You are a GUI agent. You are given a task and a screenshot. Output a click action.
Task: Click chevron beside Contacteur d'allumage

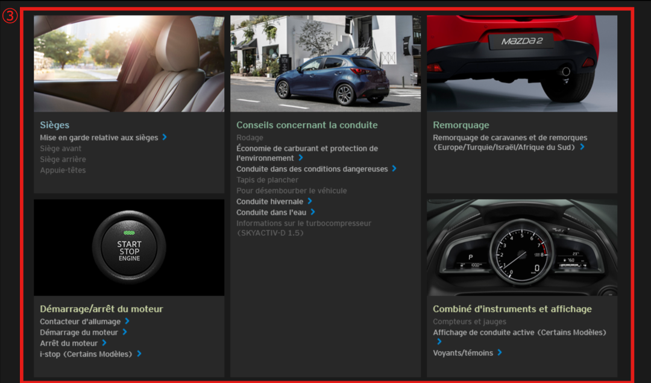[x=127, y=321]
